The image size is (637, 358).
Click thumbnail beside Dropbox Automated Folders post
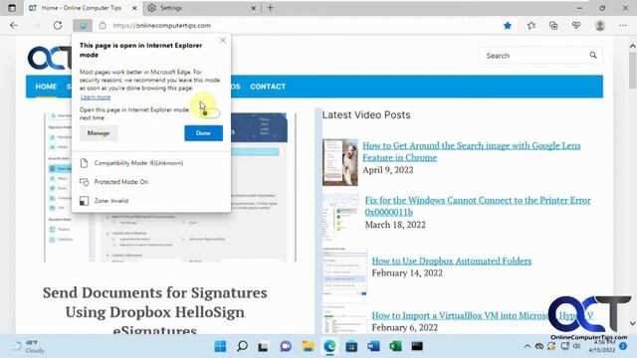[345, 270]
